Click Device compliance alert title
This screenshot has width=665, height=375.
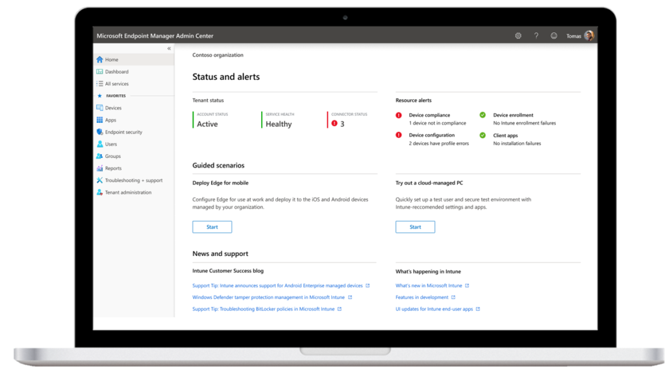pos(429,115)
